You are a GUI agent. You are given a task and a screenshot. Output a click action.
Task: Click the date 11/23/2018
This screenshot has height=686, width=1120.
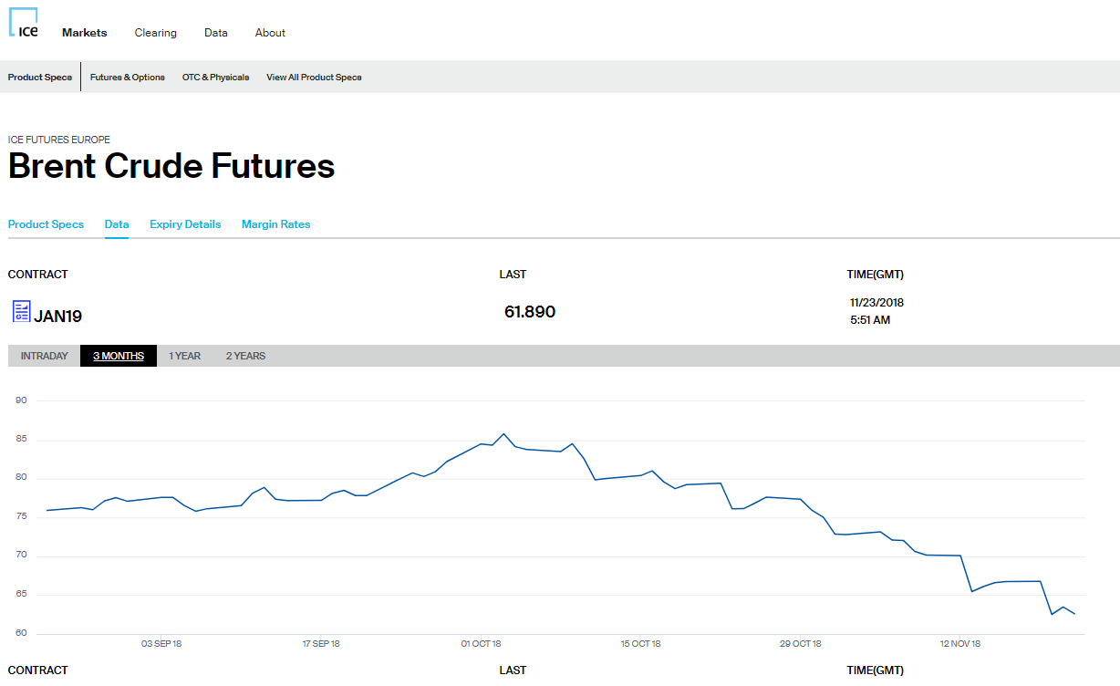pos(876,303)
